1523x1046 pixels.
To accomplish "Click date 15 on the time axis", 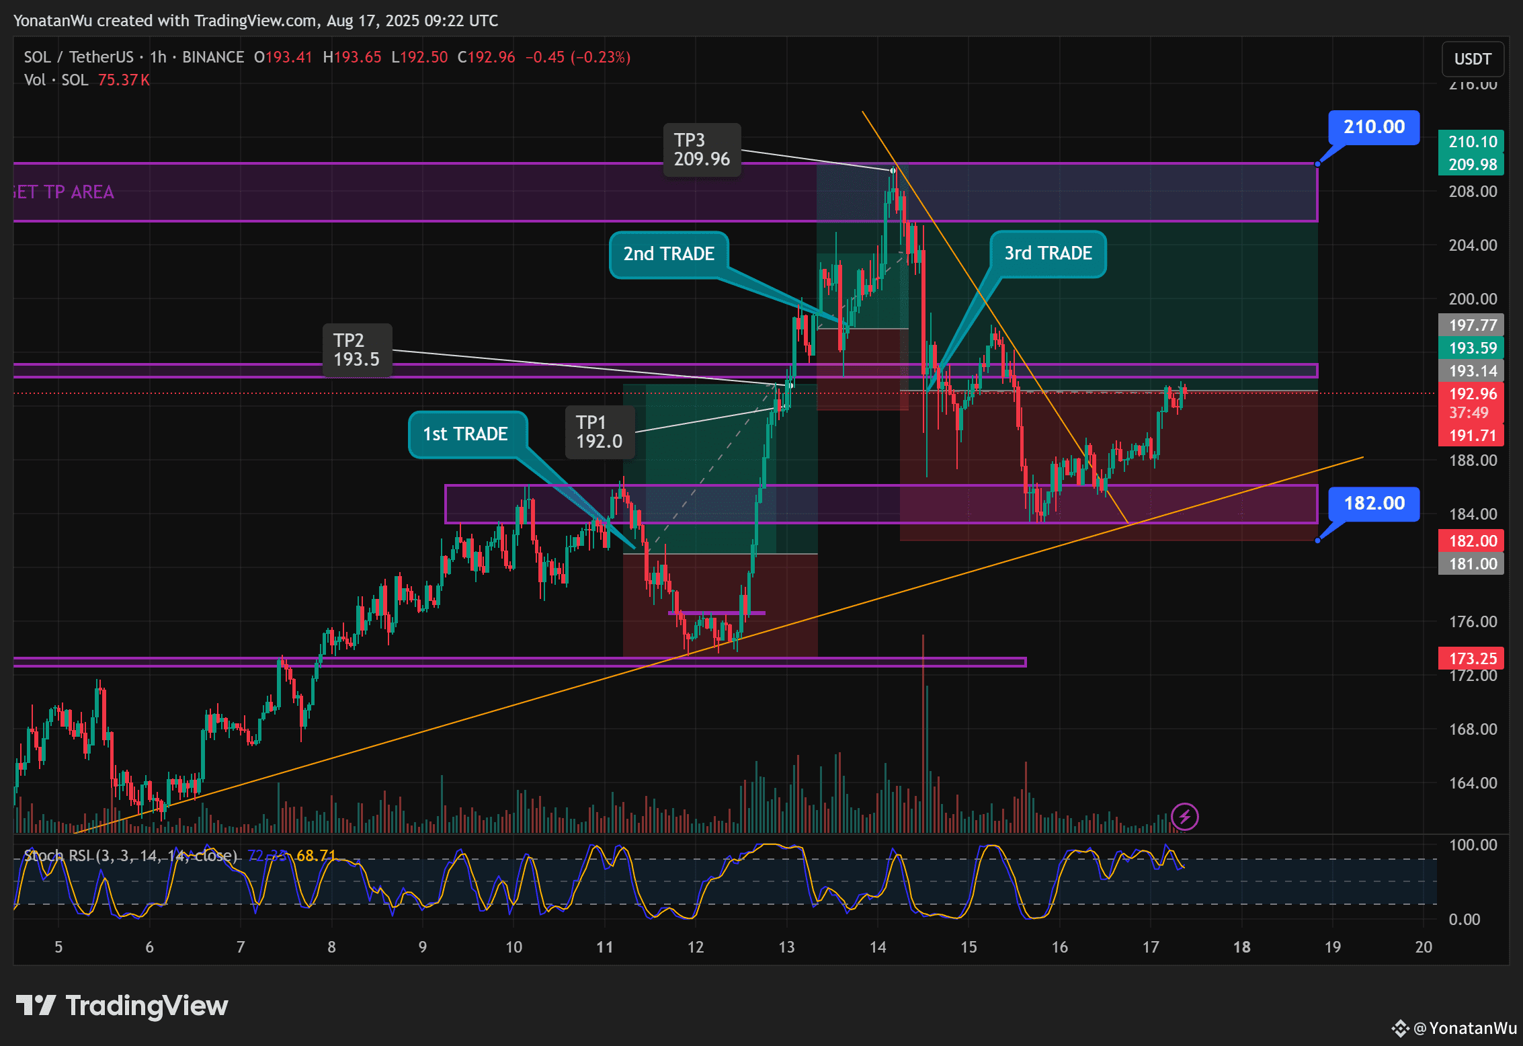I will click(969, 947).
